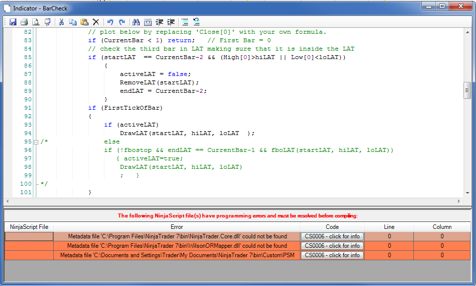Uncomment the selected lines
This screenshot has width=476, height=286.
196,22
